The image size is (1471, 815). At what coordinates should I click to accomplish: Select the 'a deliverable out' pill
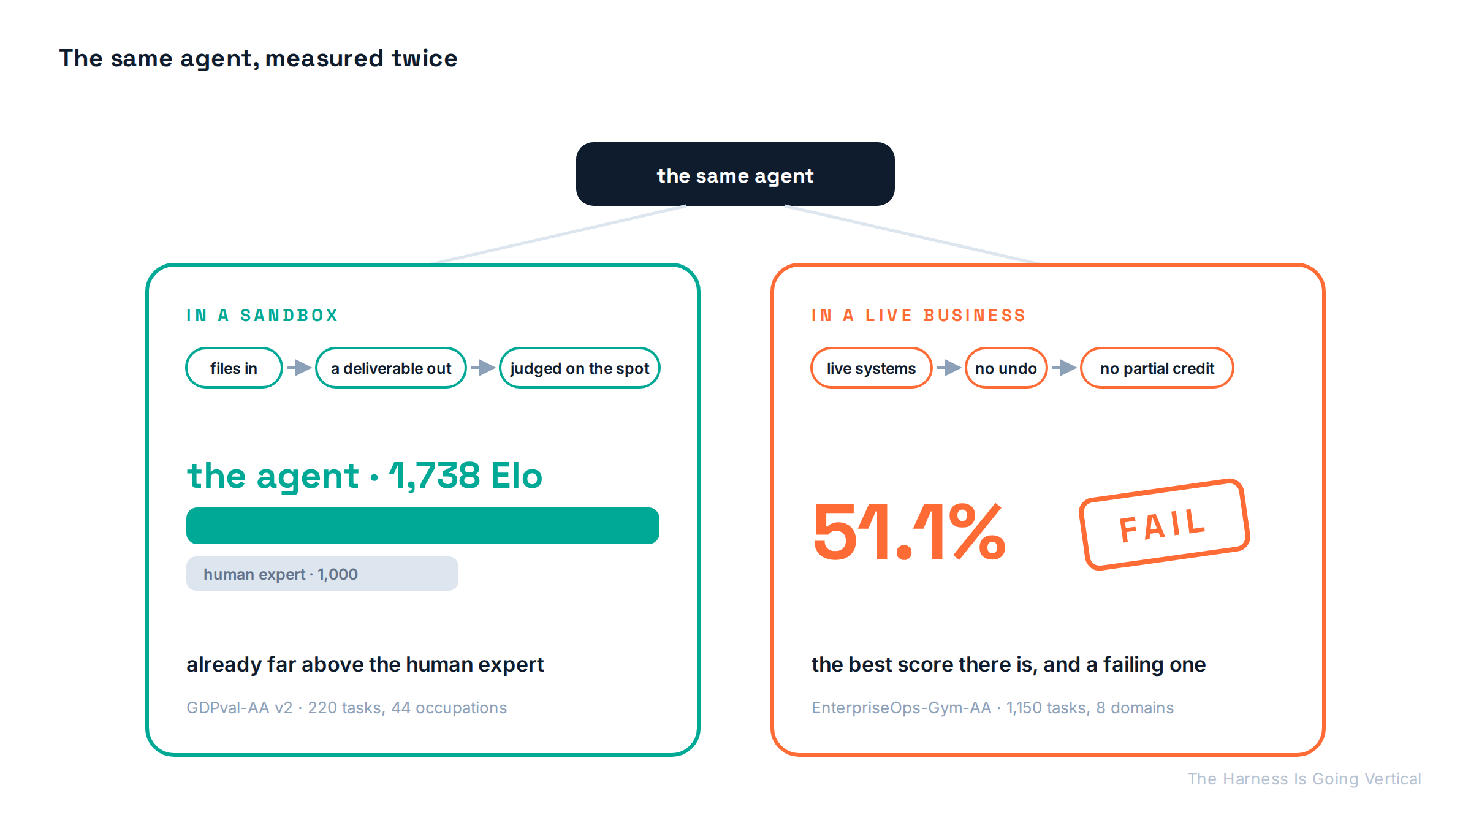pyautogui.click(x=391, y=368)
